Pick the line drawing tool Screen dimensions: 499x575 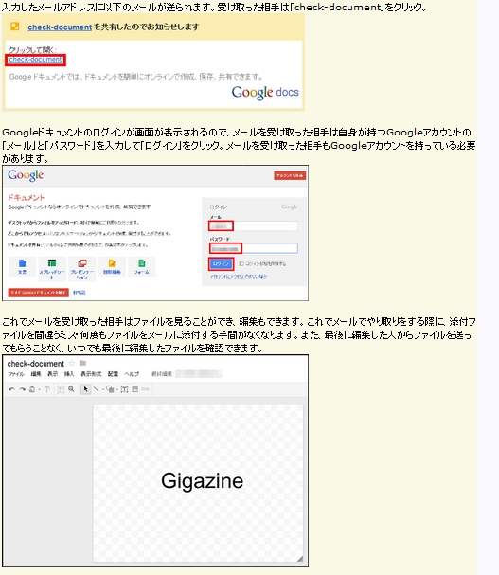click(x=96, y=389)
